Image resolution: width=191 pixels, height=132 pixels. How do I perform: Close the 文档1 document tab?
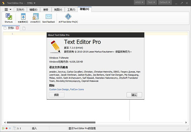[x=17, y=28]
